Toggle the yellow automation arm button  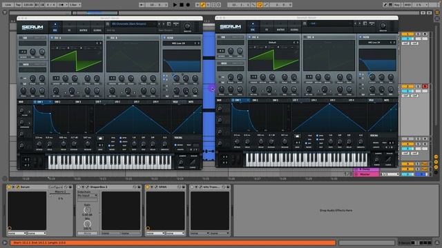(x=202, y=5)
